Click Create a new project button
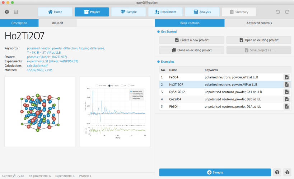294x179 pixels. coord(192,40)
